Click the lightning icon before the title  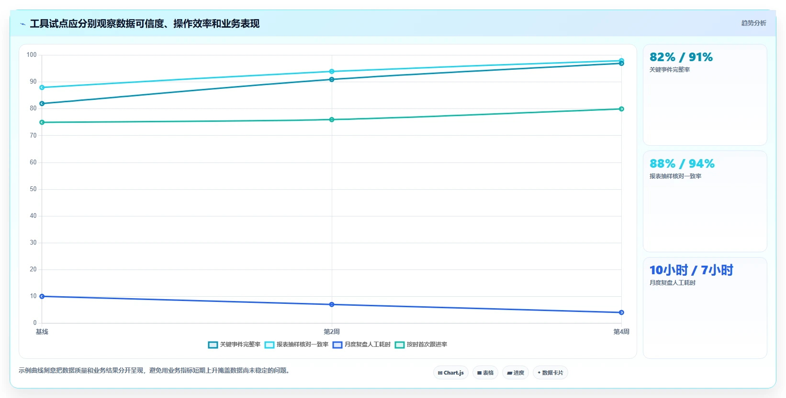(22, 24)
